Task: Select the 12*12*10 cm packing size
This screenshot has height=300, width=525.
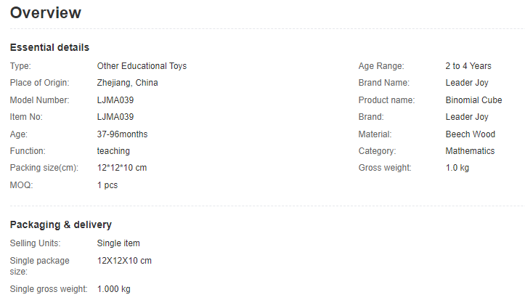Action: tap(122, 168)
